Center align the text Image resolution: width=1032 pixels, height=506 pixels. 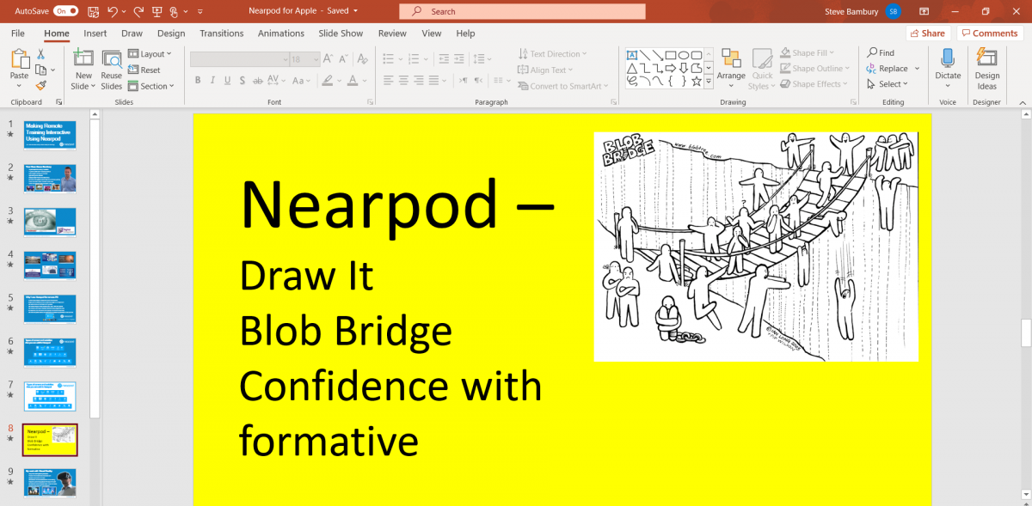tap(404, 80)
